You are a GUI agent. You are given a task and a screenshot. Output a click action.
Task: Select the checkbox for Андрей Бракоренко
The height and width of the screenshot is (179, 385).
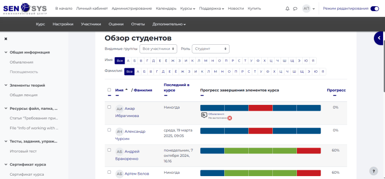pos(109,150)
